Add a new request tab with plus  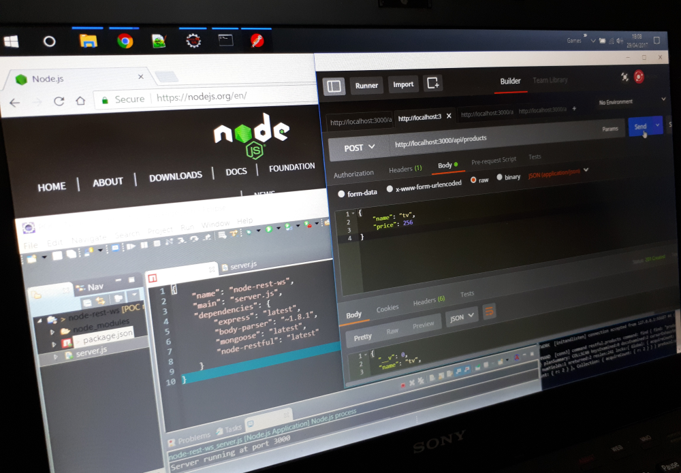[x=574, y=108]
